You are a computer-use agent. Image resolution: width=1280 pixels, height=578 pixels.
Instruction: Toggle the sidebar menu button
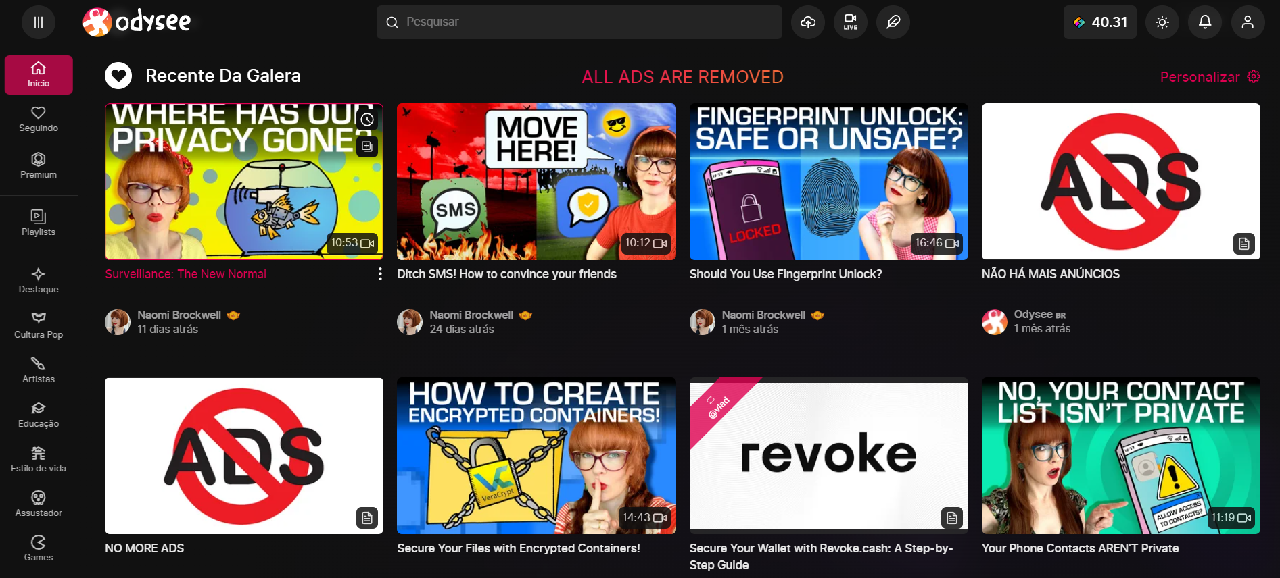[x=39, y=22]
